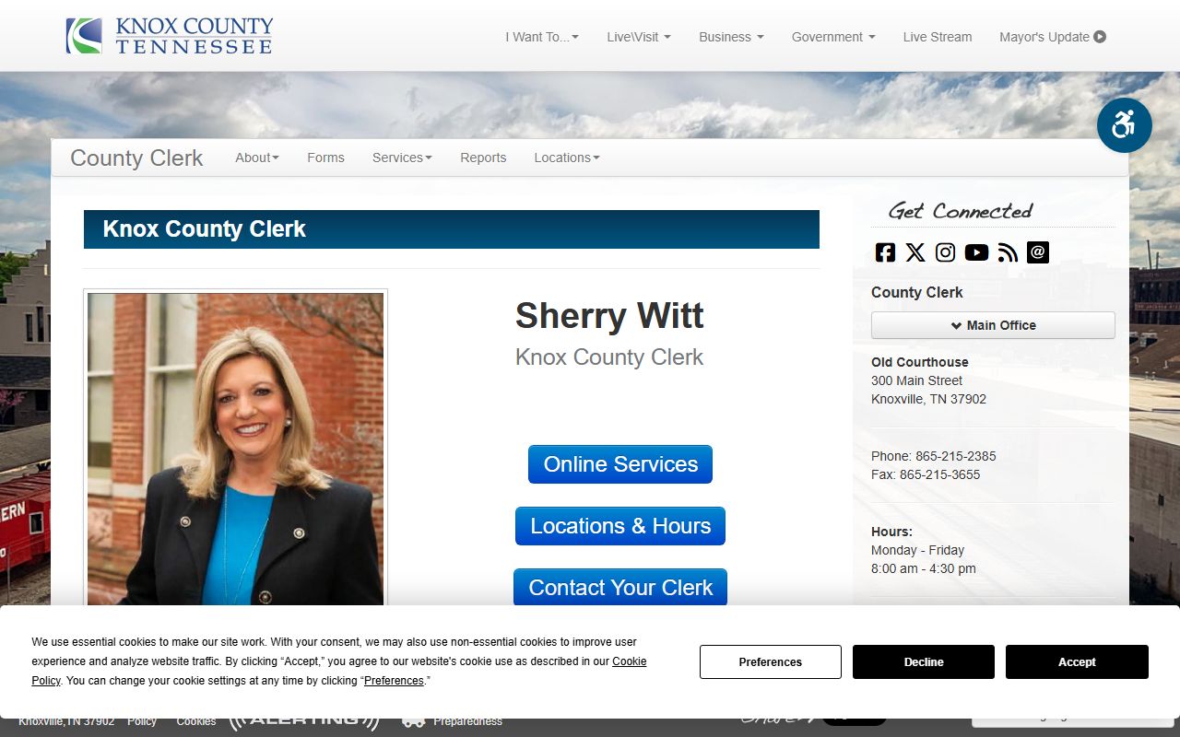Open the X (Twitter) social icon
The width and height of the screenshot is (1180, 737).
point(915,252)
